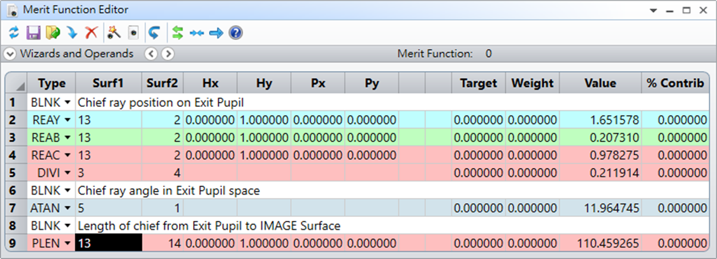Click the Hy column header
Screen dimensions: 717x259
264,83
